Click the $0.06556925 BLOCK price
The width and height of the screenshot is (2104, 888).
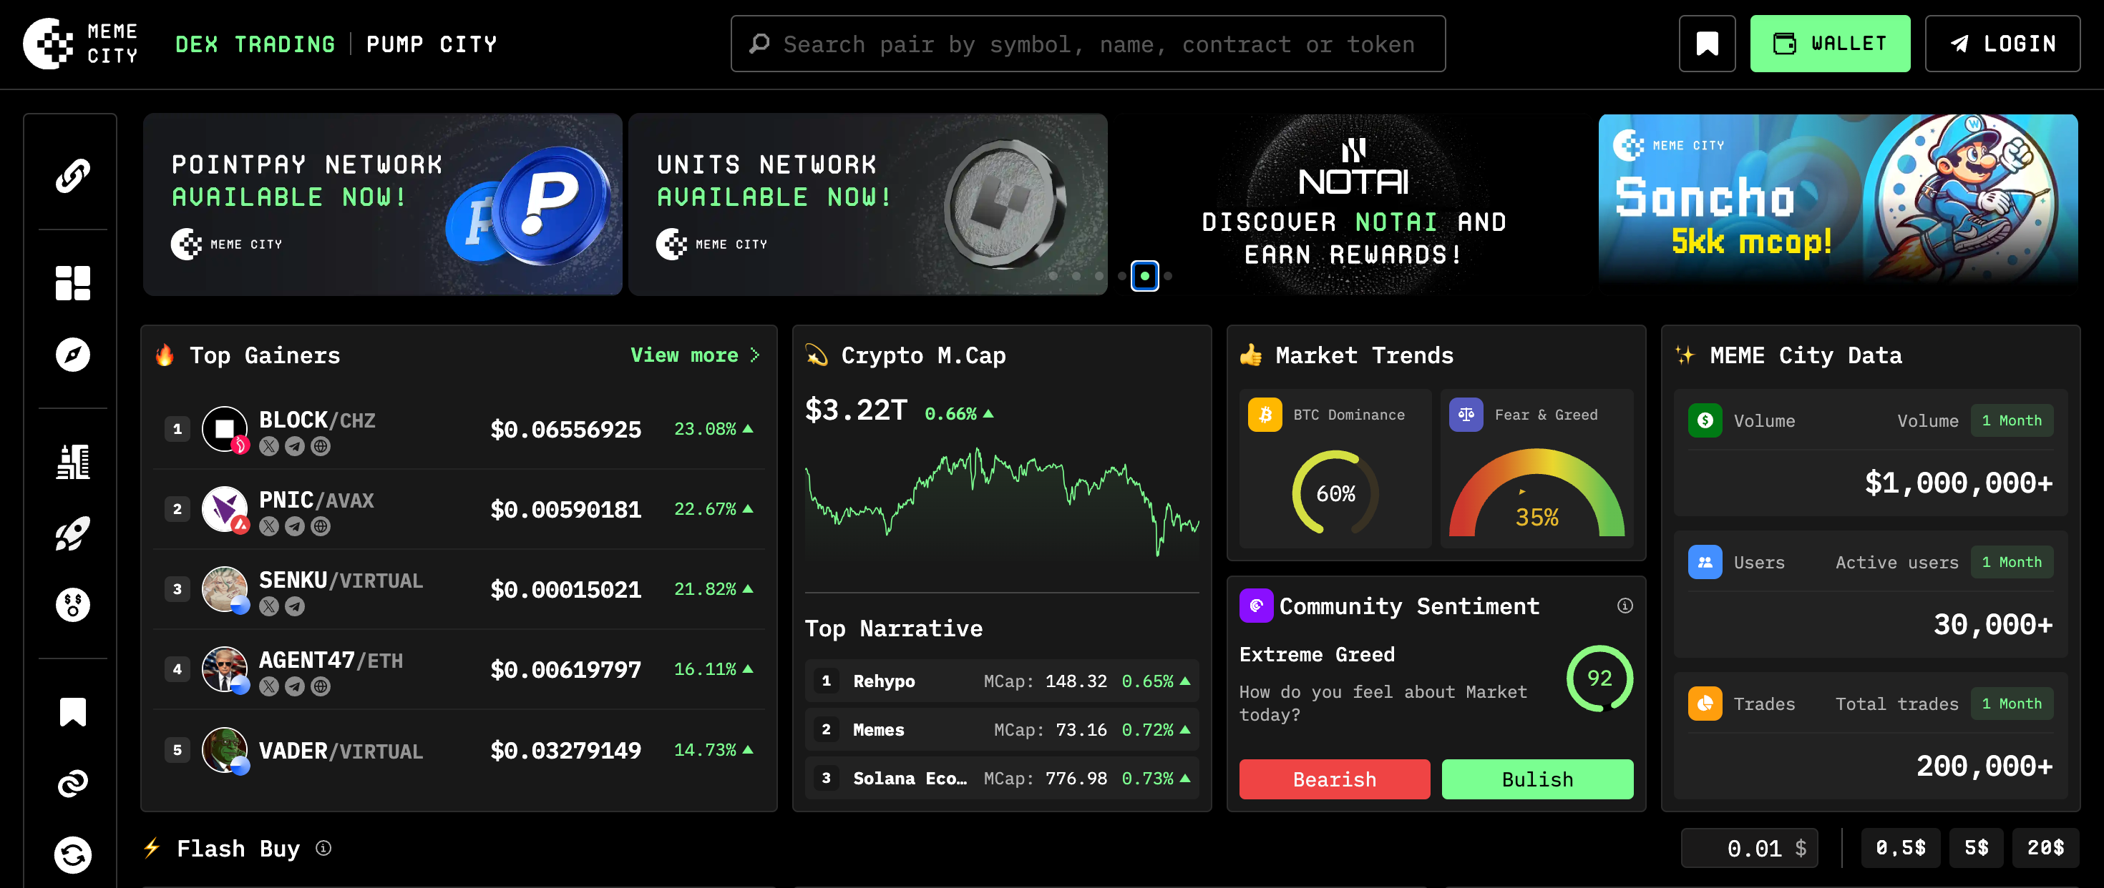[x=565, y=429]
